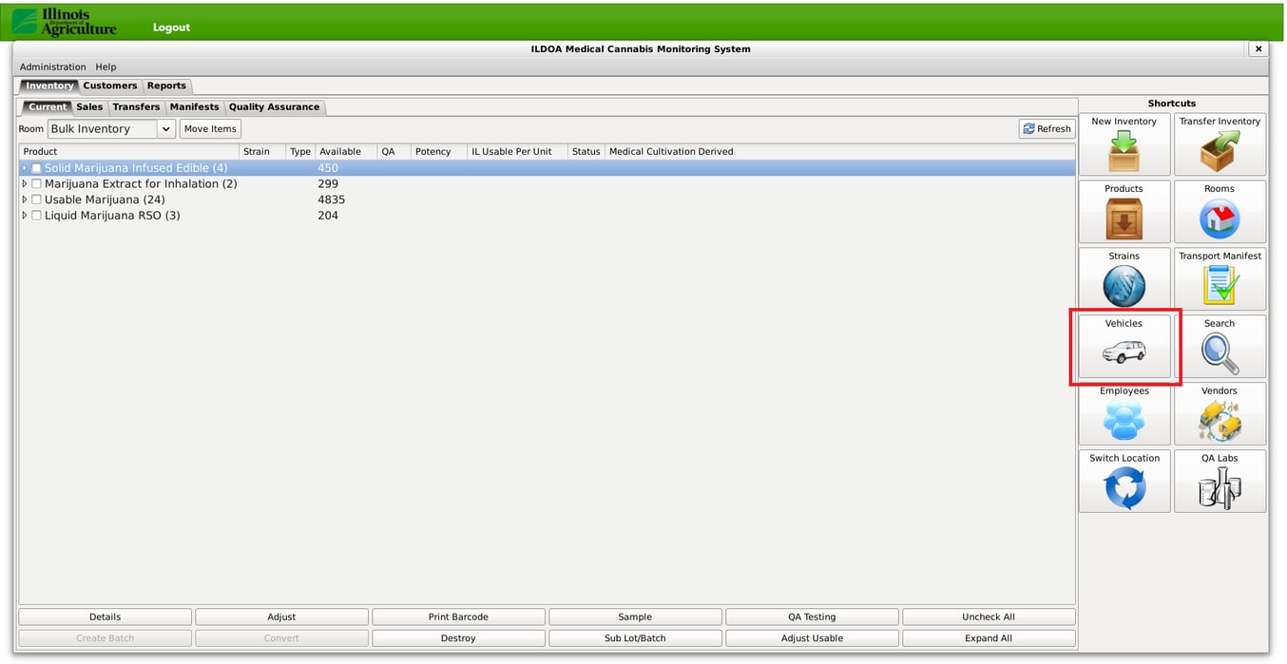Check the Usable Marijuana checkbox
The height and width of the screenshot is (664, 1287).
(x=35, y=199)
